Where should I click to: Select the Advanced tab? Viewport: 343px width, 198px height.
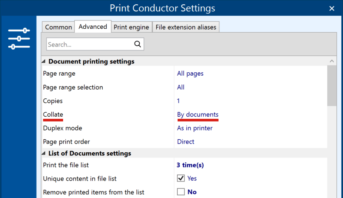point(93,27)
